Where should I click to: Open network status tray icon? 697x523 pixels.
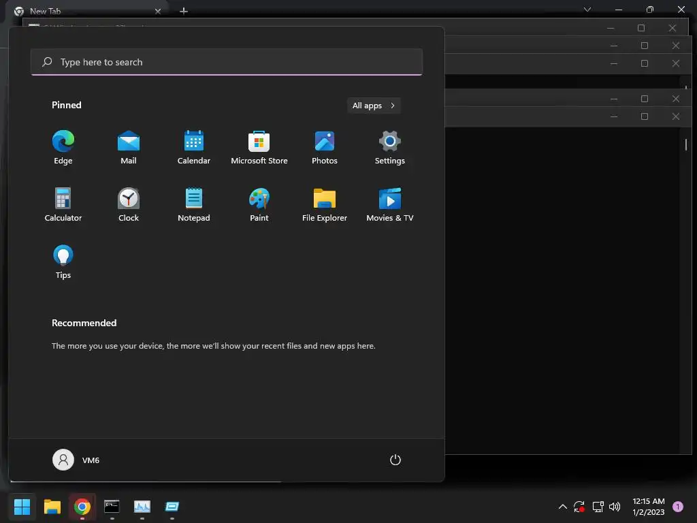[x=598, y=507]
